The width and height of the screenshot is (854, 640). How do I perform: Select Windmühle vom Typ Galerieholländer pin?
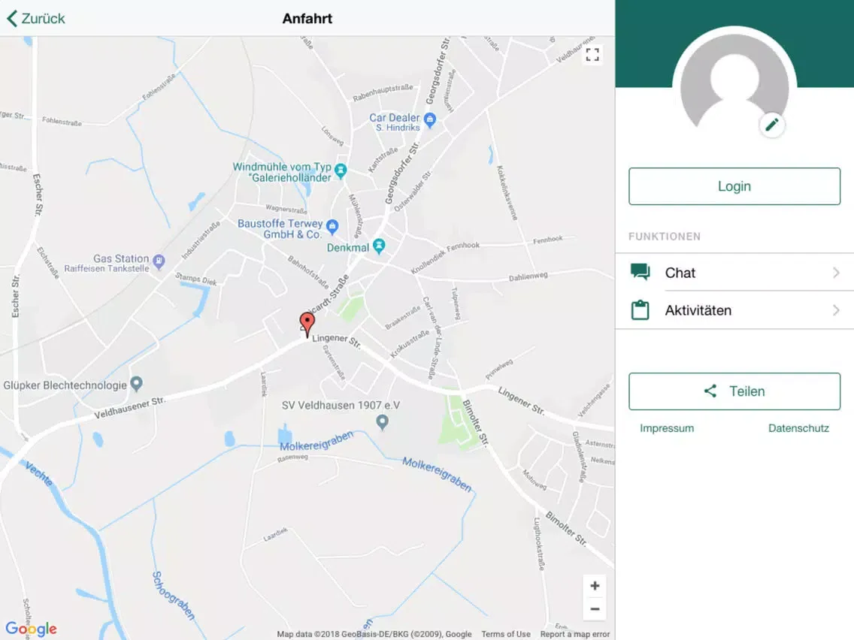(x=341, y=171)
